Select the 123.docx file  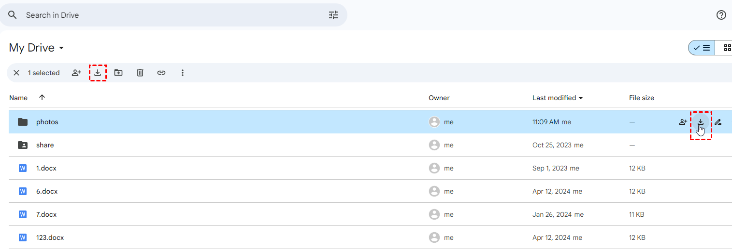(50, 237)
